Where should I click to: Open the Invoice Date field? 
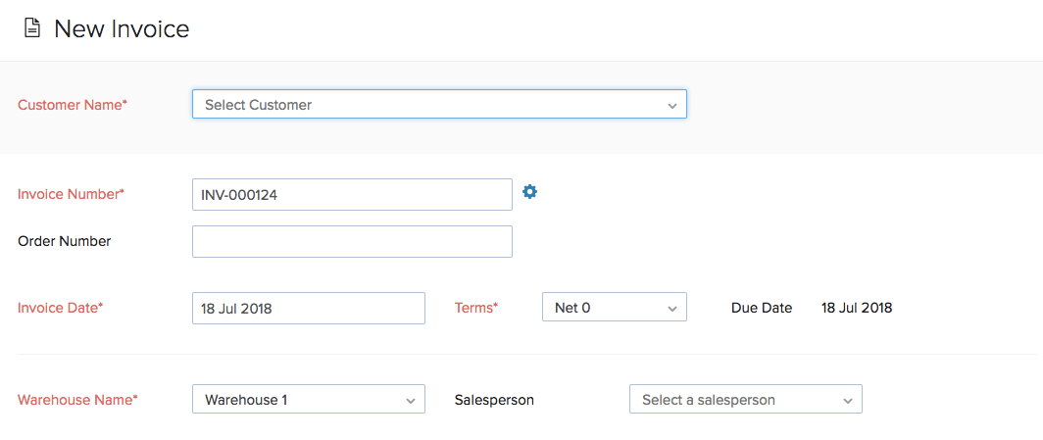309,308
